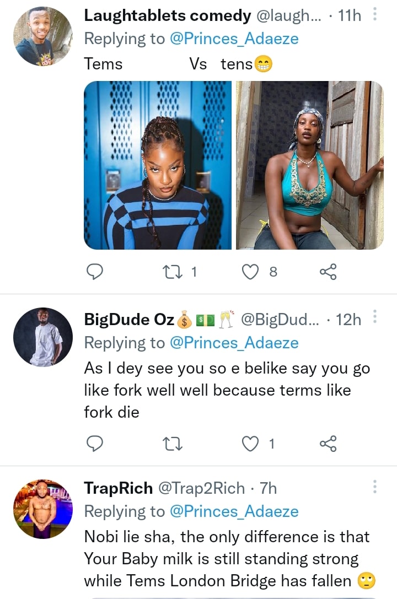Share the Laughtablets comedy tweet
This screenshot has height=599, width=397.
click(x=328, y=271)
